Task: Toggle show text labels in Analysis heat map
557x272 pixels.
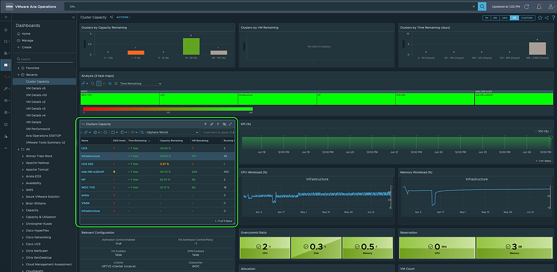Action: pos(99,83)
